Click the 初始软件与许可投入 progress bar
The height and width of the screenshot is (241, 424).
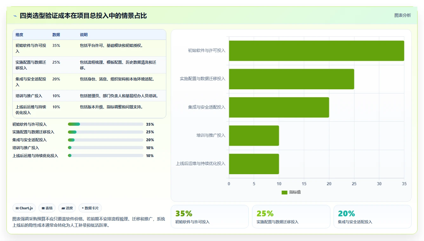pyautogui.click(x=106, y=124)
